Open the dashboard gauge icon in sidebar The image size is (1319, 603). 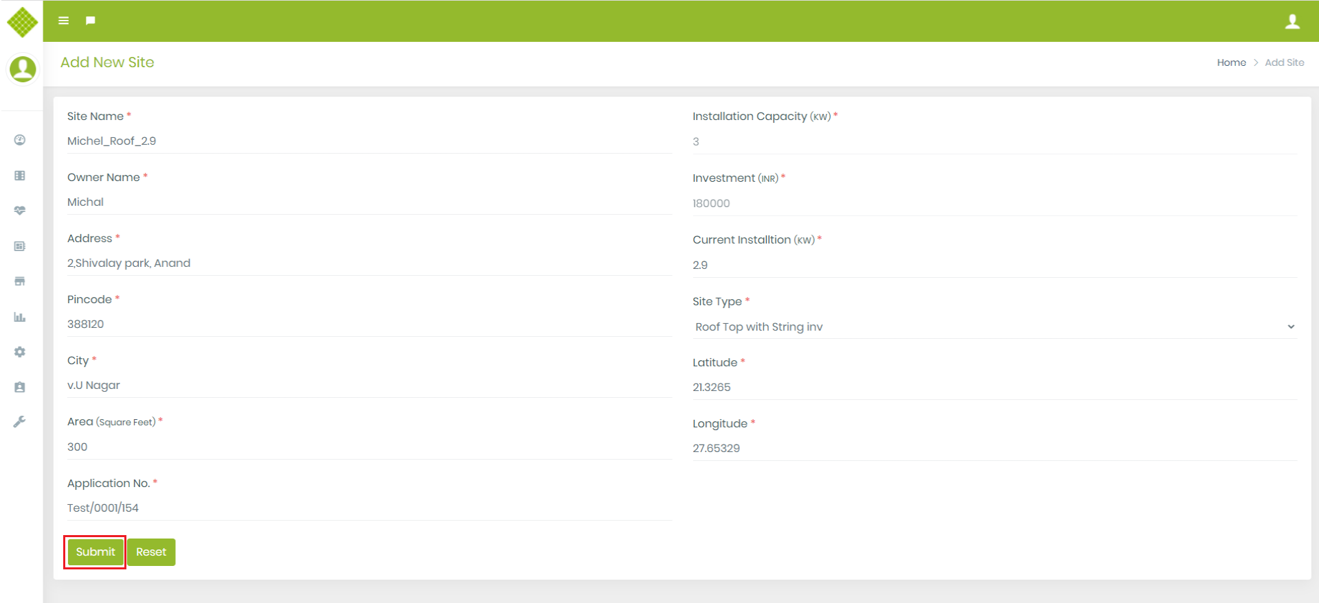pyautogui.click(x=20, y=140)
